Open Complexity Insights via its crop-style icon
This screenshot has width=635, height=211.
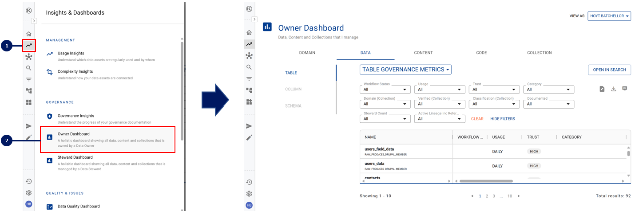click(x=50, y=72)
